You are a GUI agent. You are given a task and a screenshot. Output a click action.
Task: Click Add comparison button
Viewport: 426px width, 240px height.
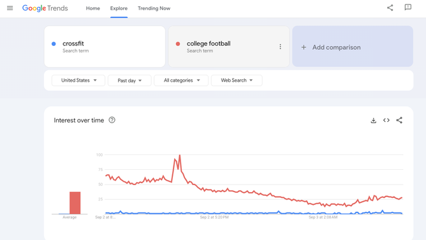(353, 47)
